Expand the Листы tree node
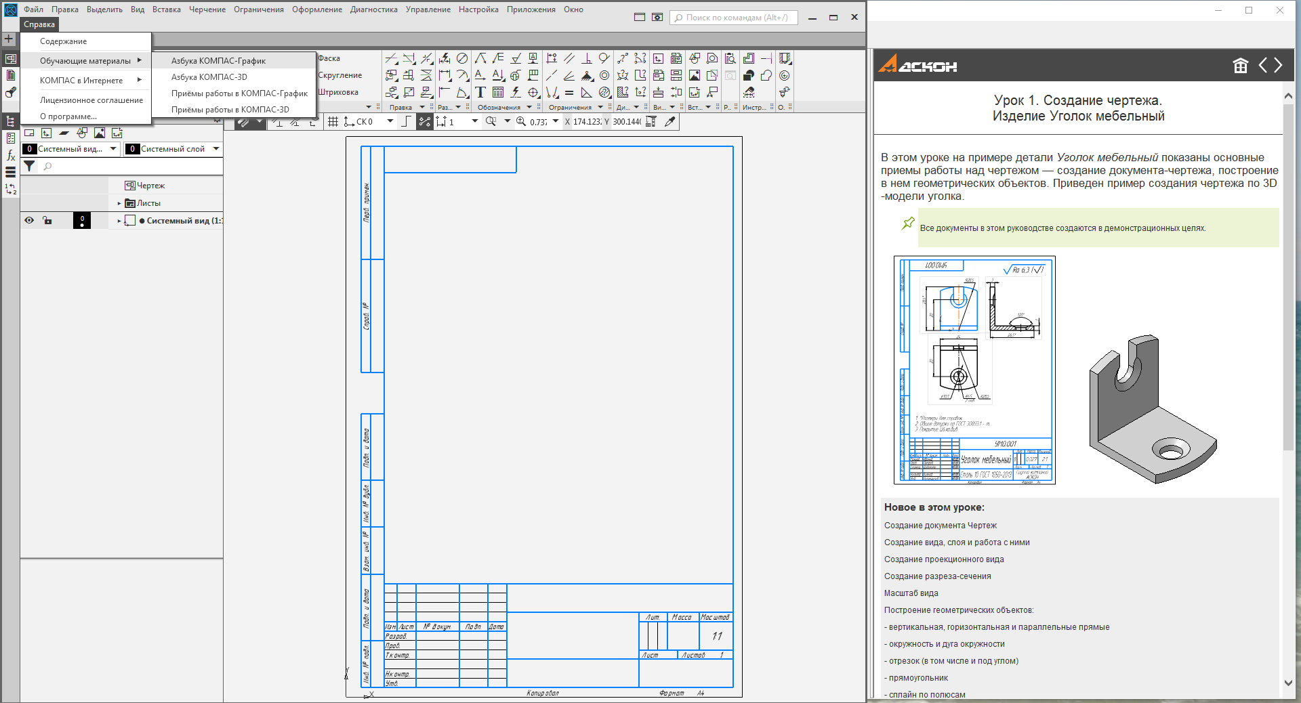This screenshot has width=1301, height=703. click(x=119, y=203)
